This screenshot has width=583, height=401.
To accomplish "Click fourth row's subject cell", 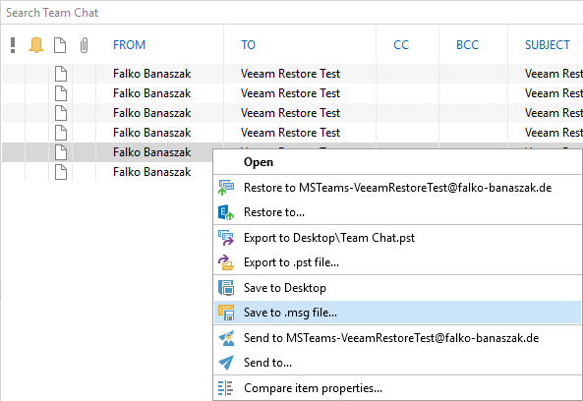I will tap(554, 133).
